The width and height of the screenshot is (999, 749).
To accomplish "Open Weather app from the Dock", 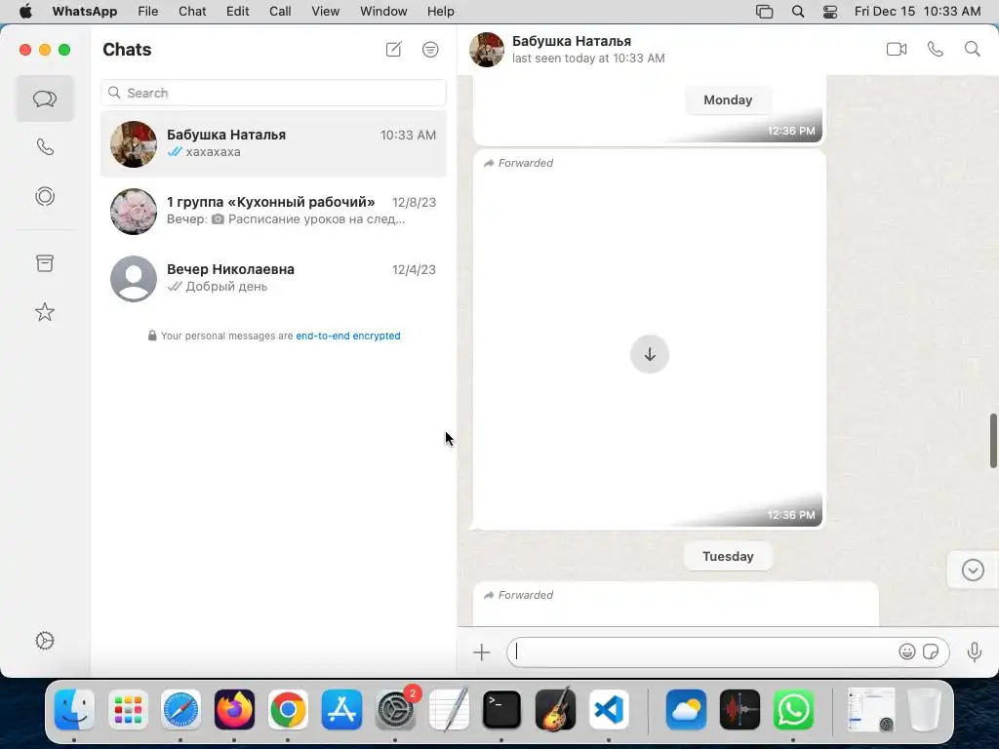I will (686, 710).
